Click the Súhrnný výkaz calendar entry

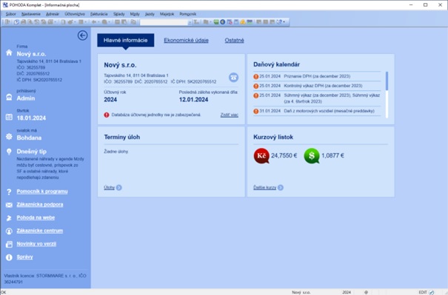pyautogui.click(x=332, y=98)
